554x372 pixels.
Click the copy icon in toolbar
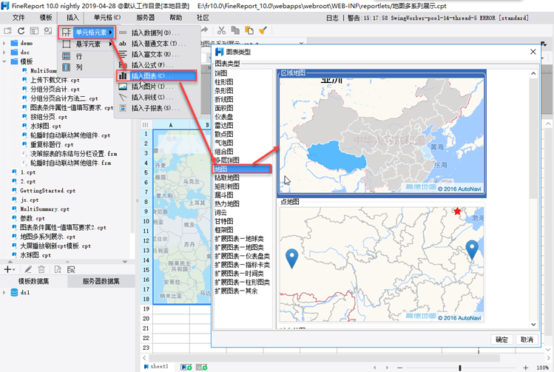point(235,30)
